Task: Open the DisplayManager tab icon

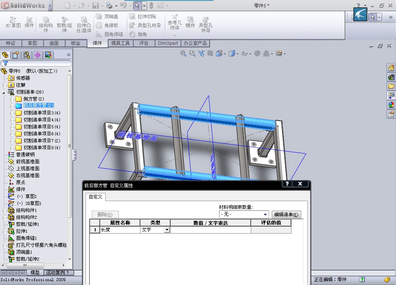Action: point(48,55)
